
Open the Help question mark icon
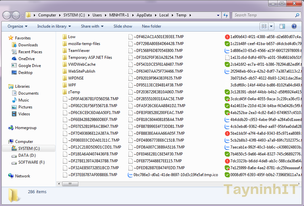click(x=293, y=26)
